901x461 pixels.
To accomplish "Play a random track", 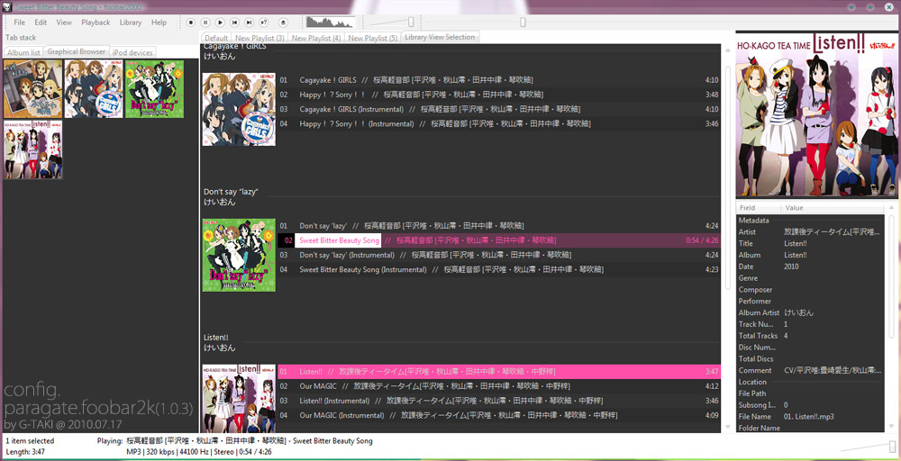I will pos(264,23).
